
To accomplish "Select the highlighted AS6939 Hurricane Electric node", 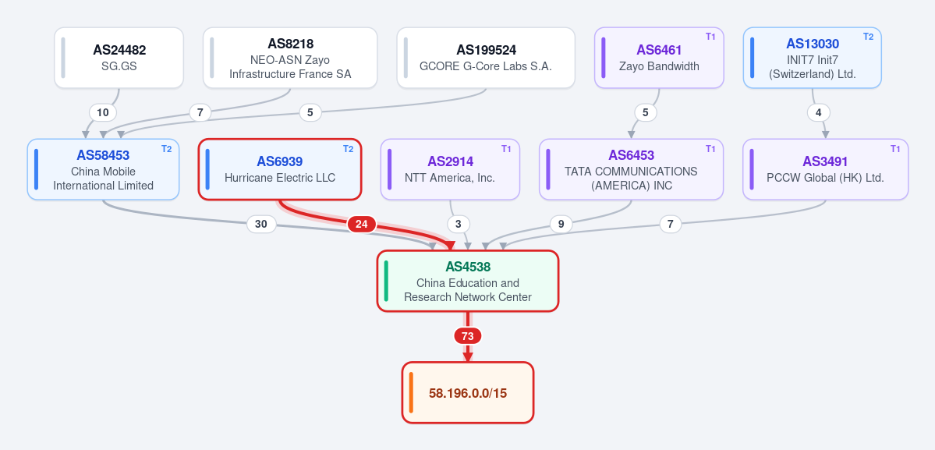I will pyautogui.click(x=280, y=169).
